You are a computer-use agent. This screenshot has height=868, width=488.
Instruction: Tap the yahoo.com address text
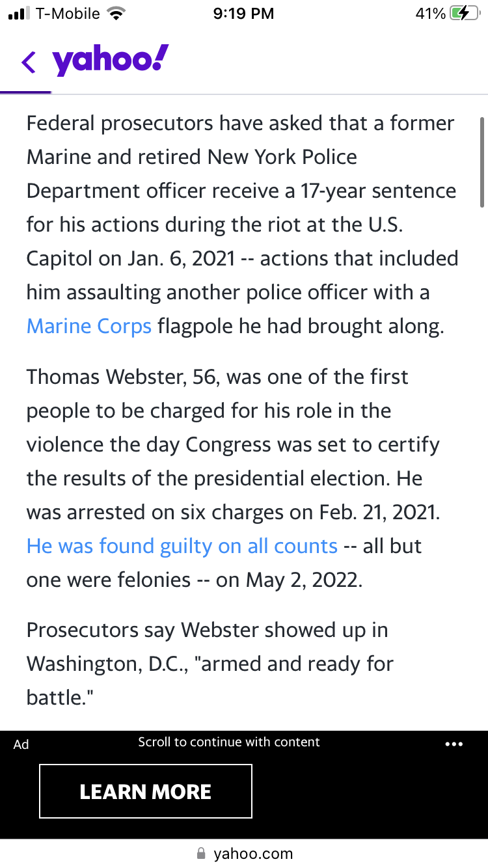[253, 853]
